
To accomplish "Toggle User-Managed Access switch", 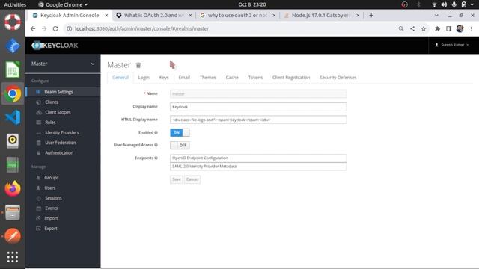I will 180,145.
